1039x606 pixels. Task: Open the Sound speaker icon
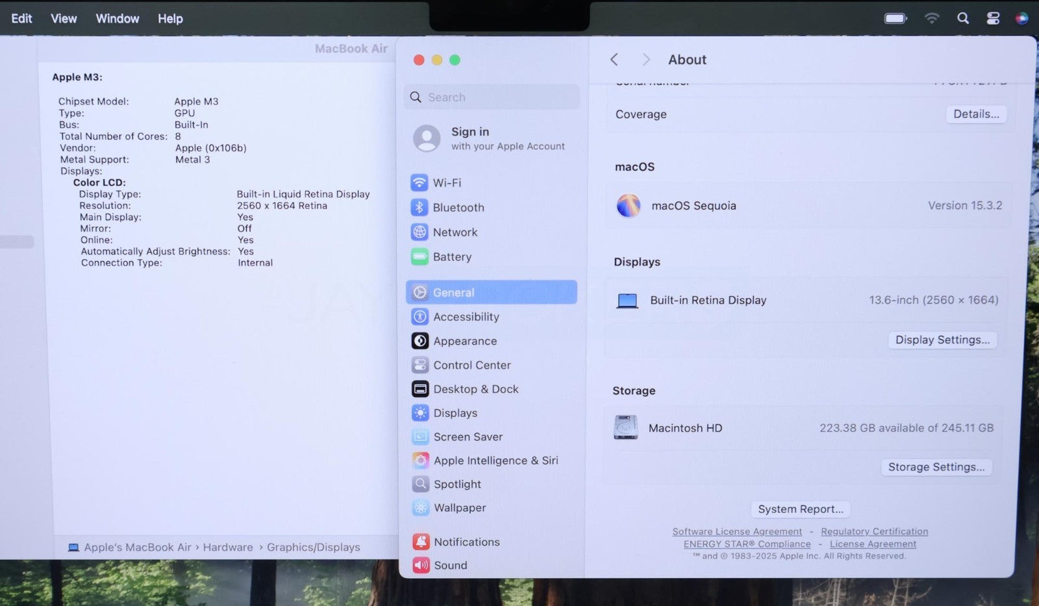pyautogui.click(x=421, y=565)
